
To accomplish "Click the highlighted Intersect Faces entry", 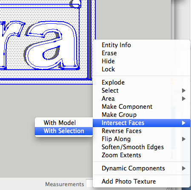I will pyautogui.click(x=141, y=123).
